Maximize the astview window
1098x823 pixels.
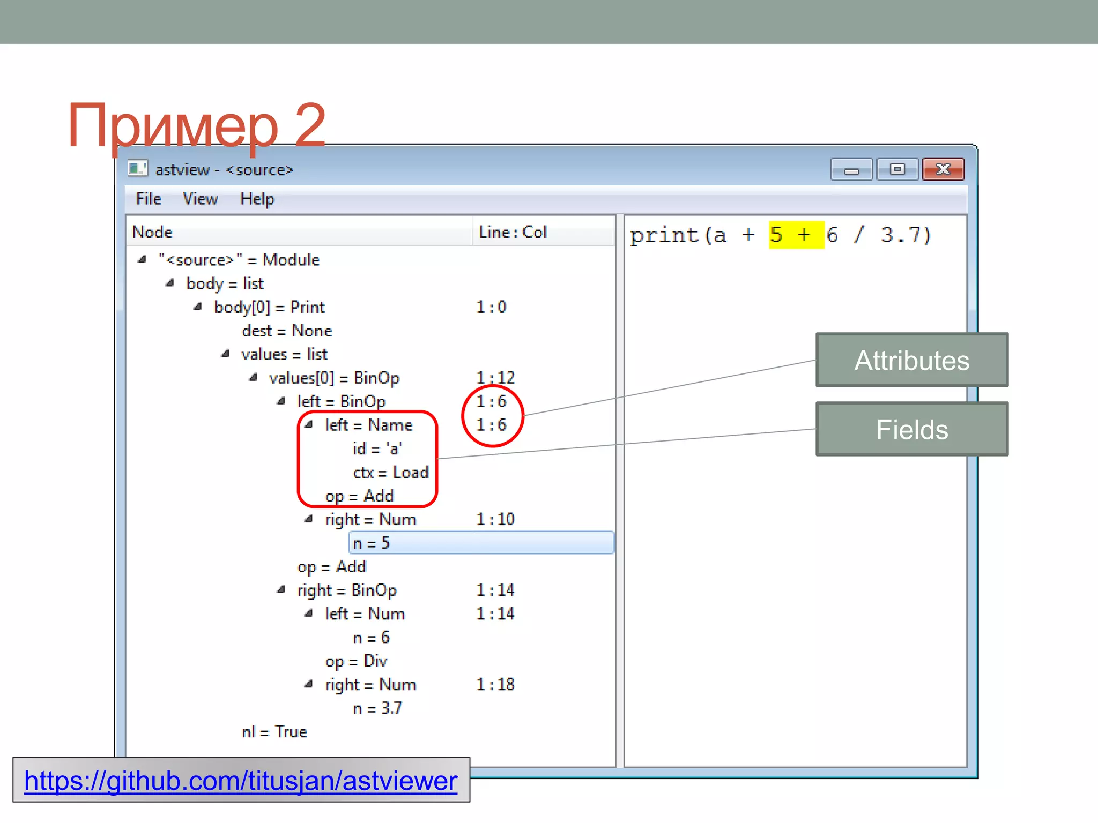tap(897, 170)
